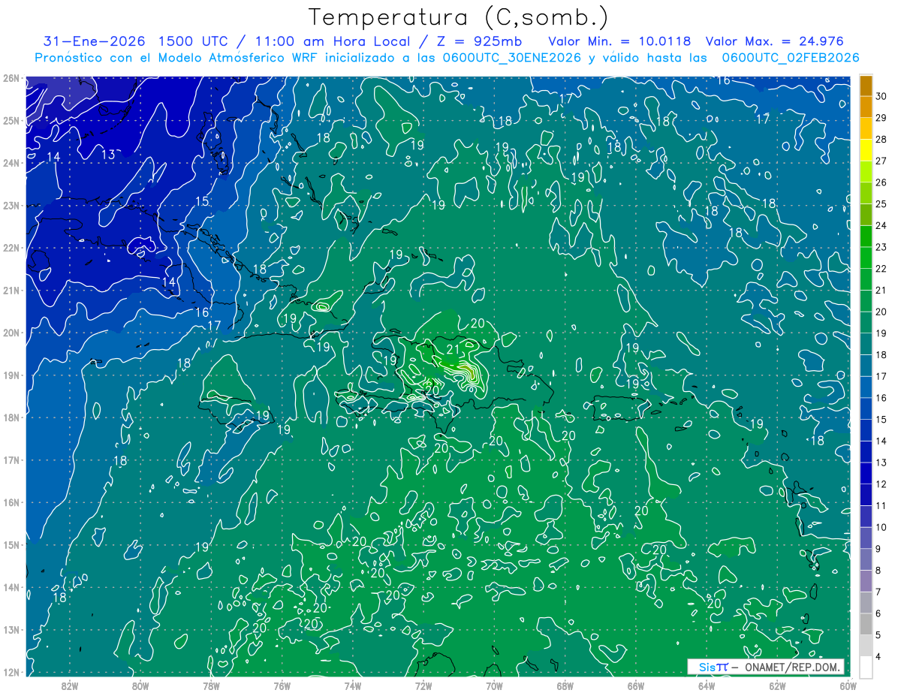Click the '21' contour label over Hispaniola
The image size is (901, 696).
[x=453, y=350]
